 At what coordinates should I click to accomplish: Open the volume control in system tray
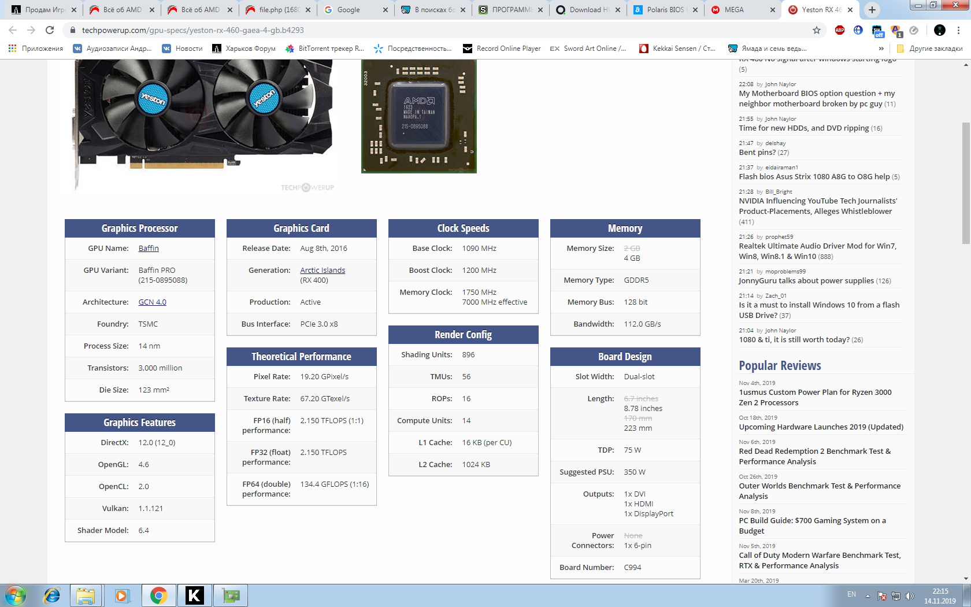[910, 596]
